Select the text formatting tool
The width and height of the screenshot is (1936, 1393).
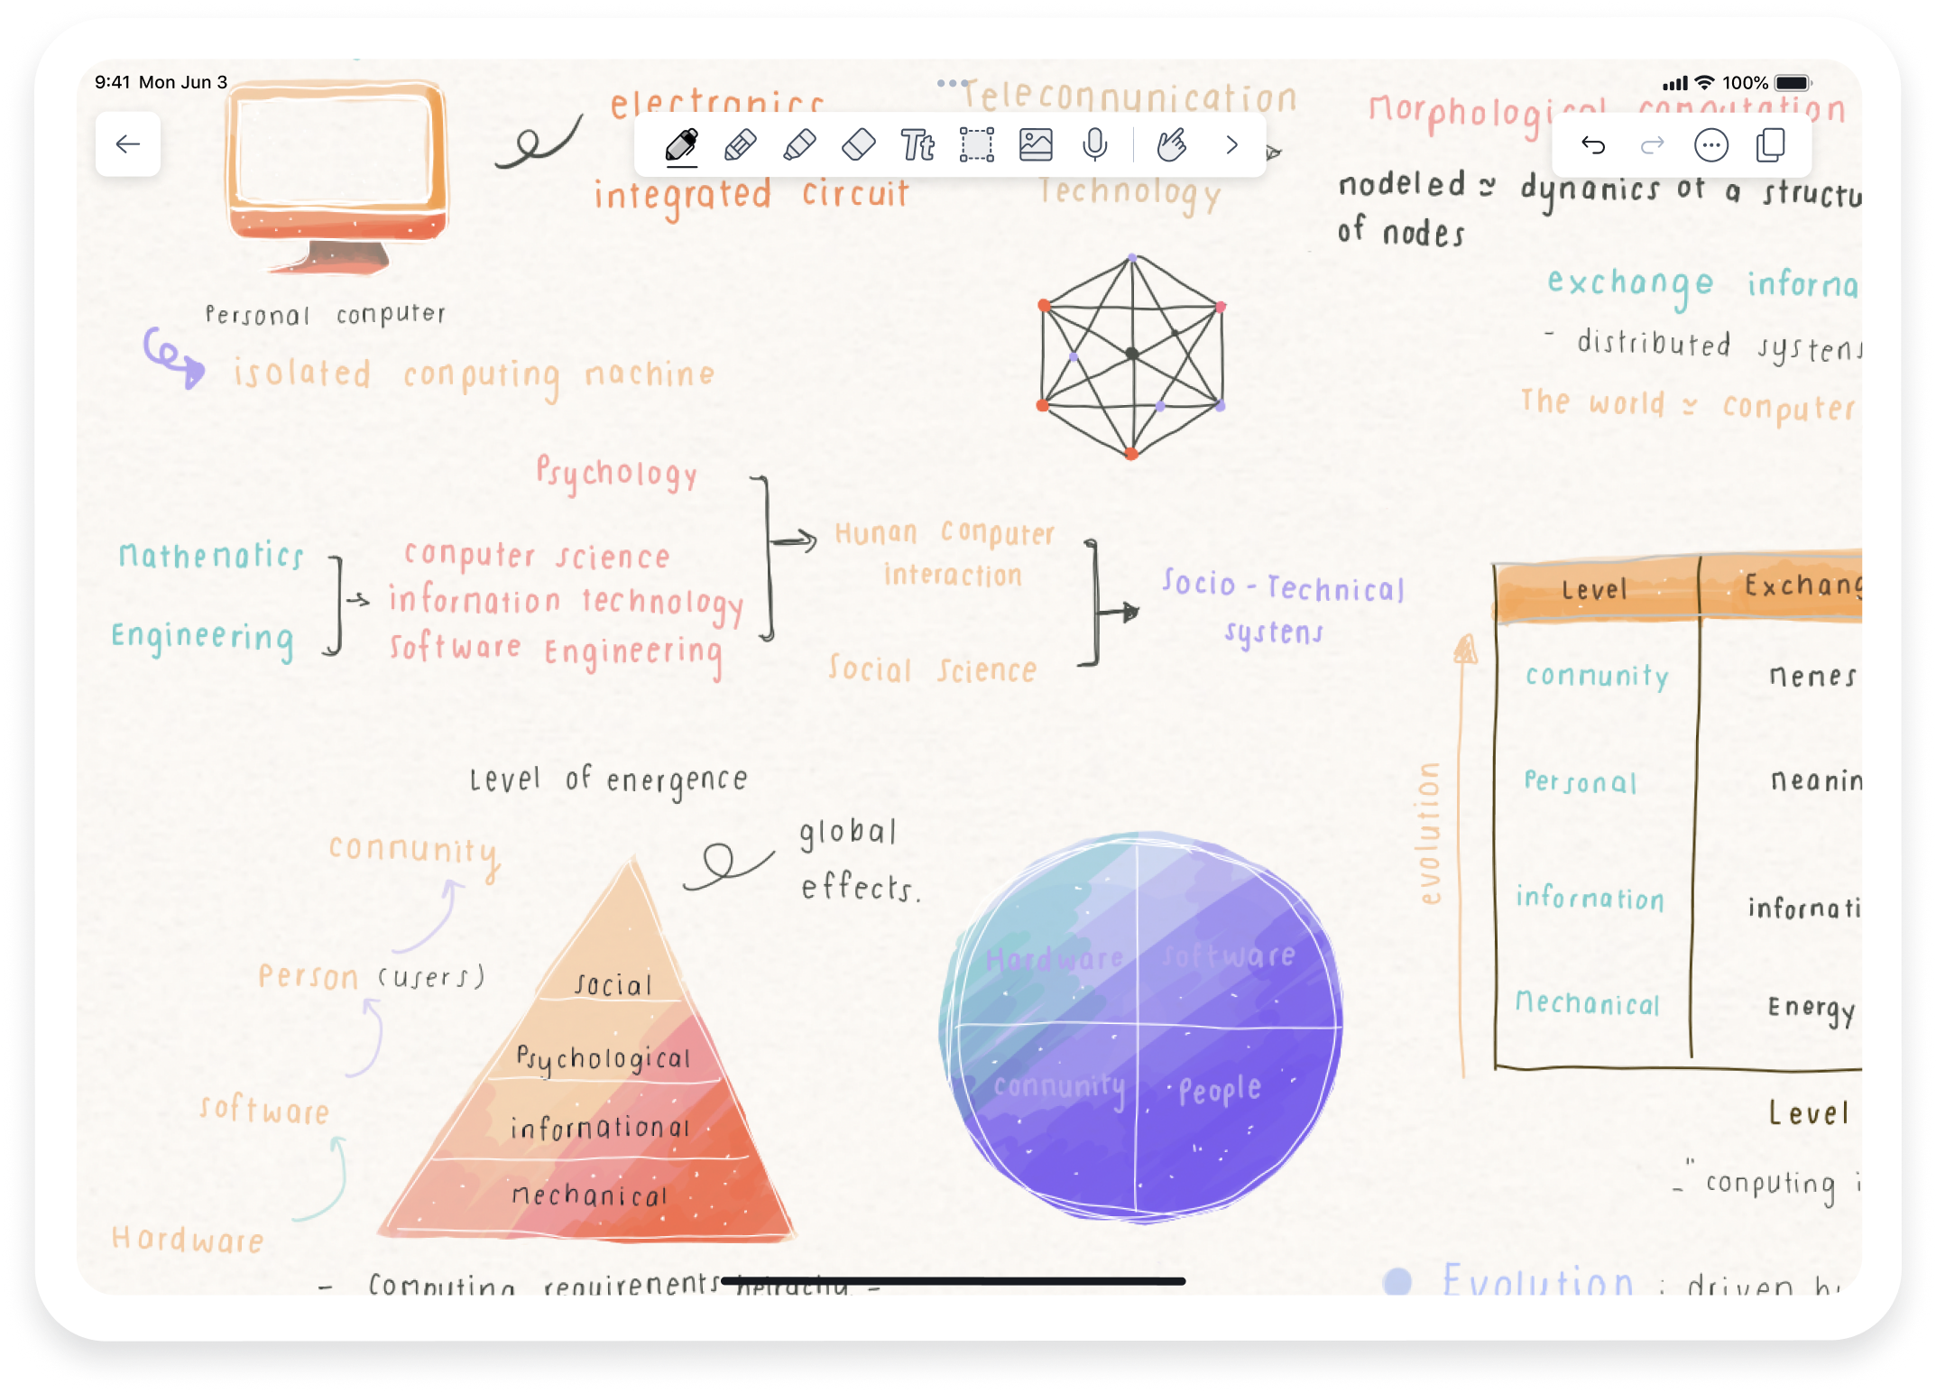pos(918,144)
